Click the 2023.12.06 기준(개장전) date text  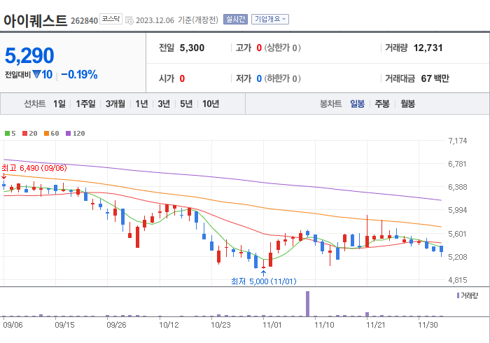point(177,20)
